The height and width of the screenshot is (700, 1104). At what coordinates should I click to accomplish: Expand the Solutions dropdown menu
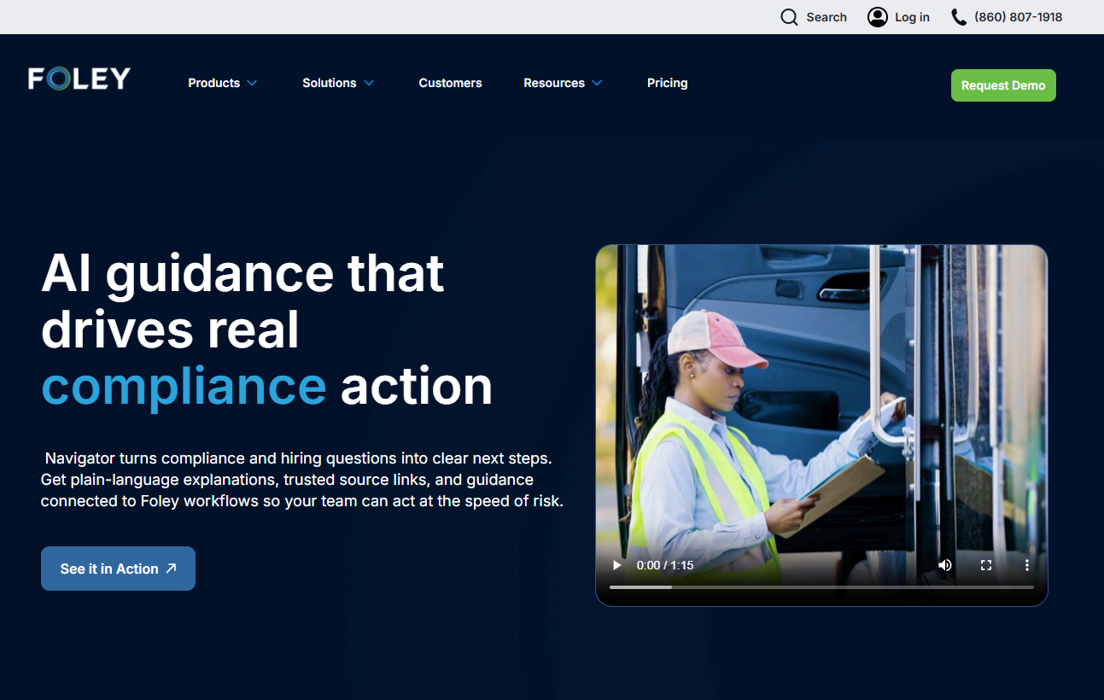point(338,83)
